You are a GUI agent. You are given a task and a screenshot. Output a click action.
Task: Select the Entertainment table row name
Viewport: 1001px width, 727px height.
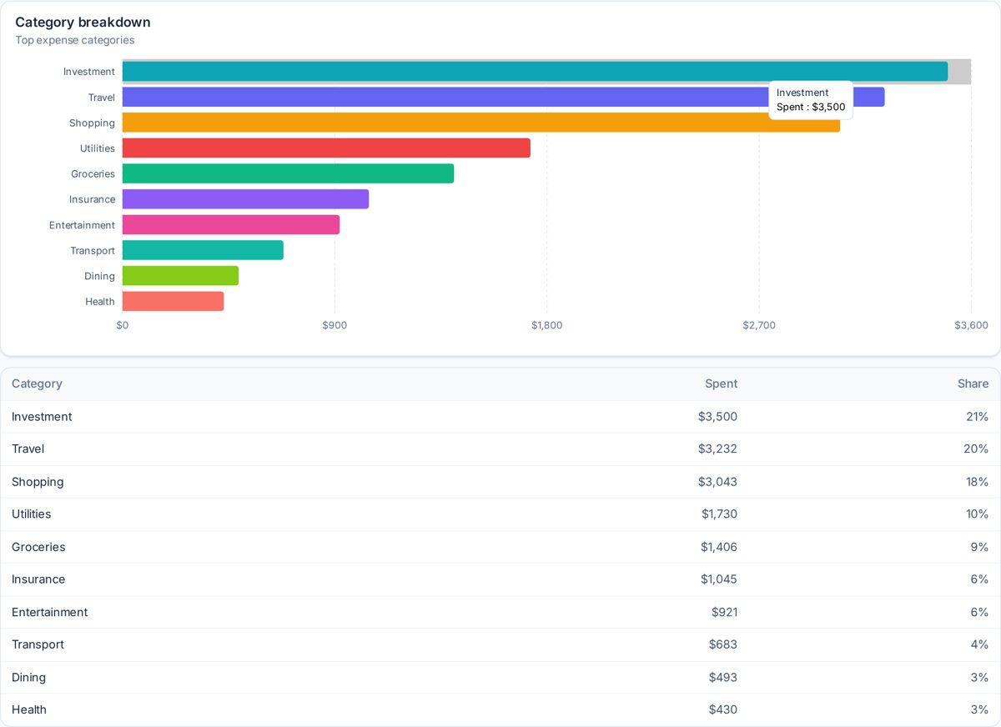[x=49, y=612]
